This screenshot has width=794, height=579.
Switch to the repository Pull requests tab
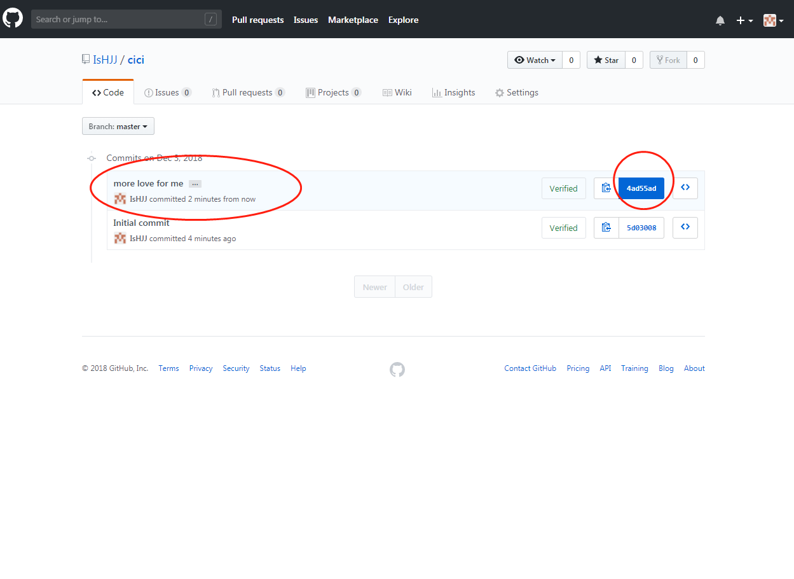[249, 92]
